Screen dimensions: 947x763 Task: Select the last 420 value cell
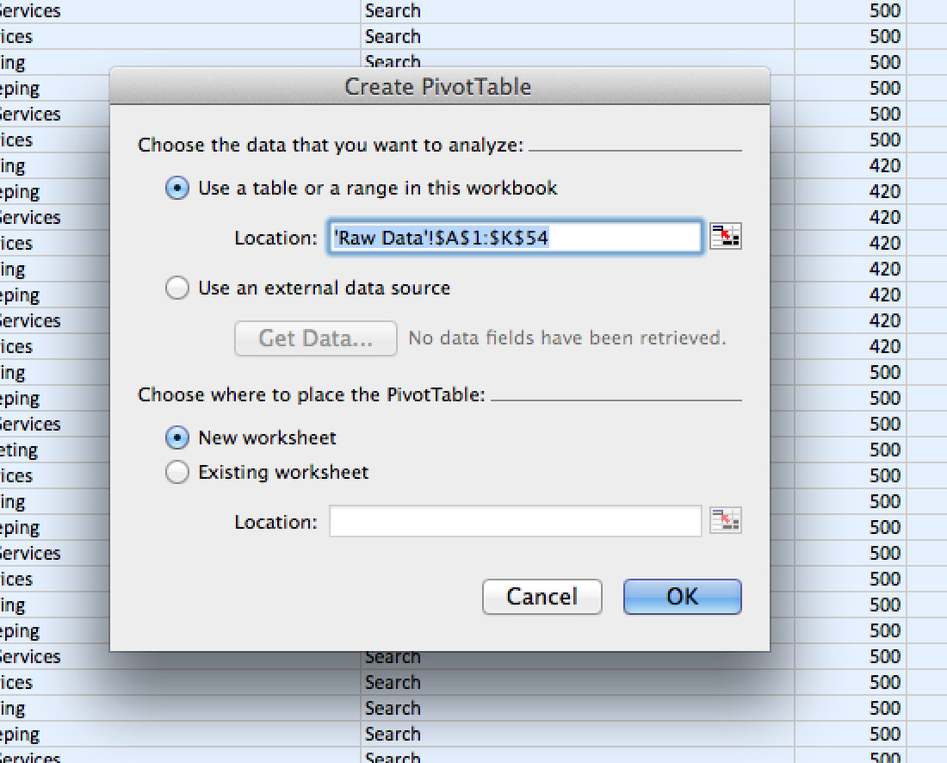851,347
